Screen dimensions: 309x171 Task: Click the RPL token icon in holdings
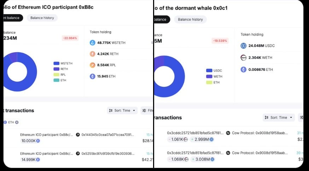(x=93, y=65)
